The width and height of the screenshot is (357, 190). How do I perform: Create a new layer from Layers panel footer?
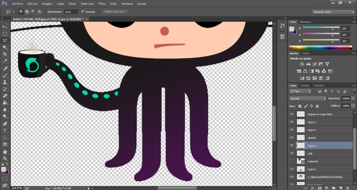pos(341,188)
